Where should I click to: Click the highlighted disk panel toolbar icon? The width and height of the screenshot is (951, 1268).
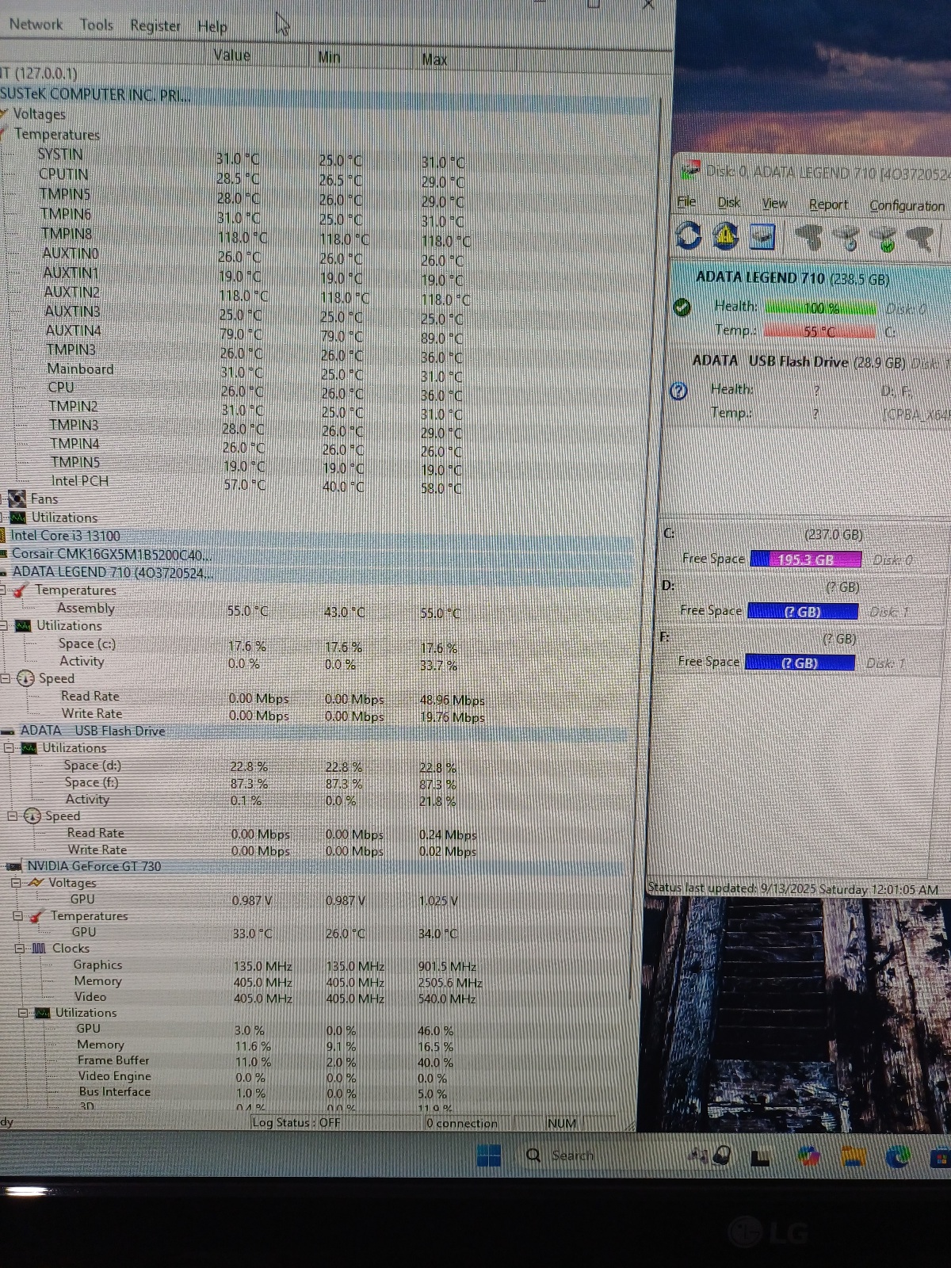pos(762,236)
